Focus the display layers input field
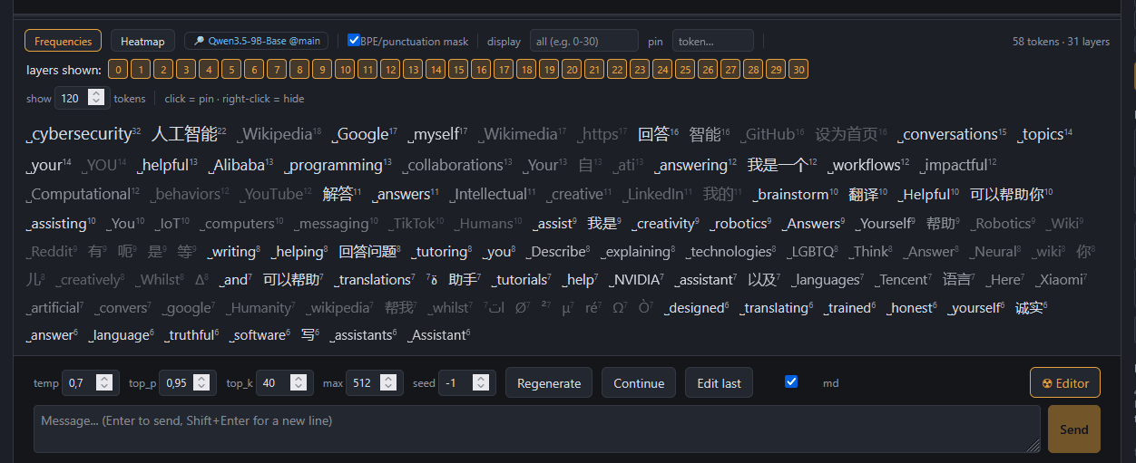Viewport: 1136px width, 463px height. click(583, 41)
